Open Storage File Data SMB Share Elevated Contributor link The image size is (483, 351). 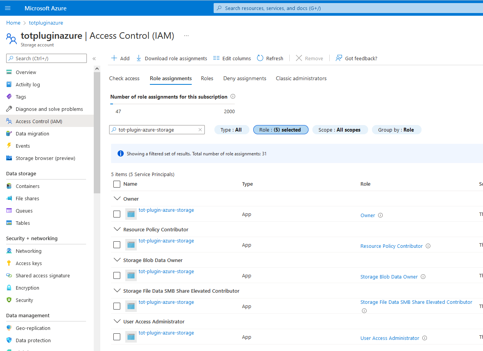point(416,302)
